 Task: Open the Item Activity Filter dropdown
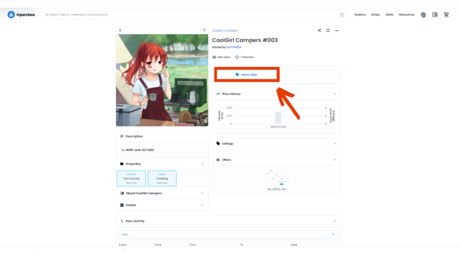(228, 235)
